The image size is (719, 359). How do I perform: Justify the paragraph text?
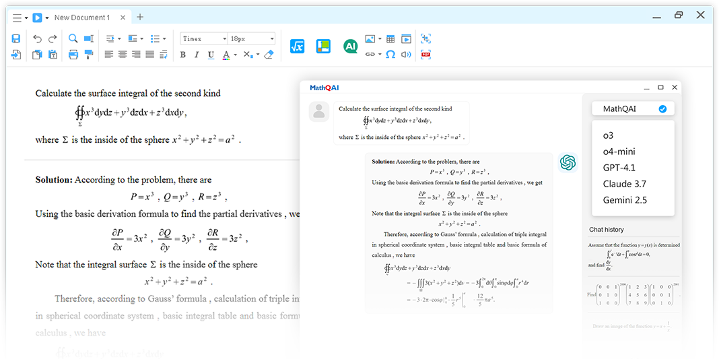pyautogui.click(x=150, y=55)
